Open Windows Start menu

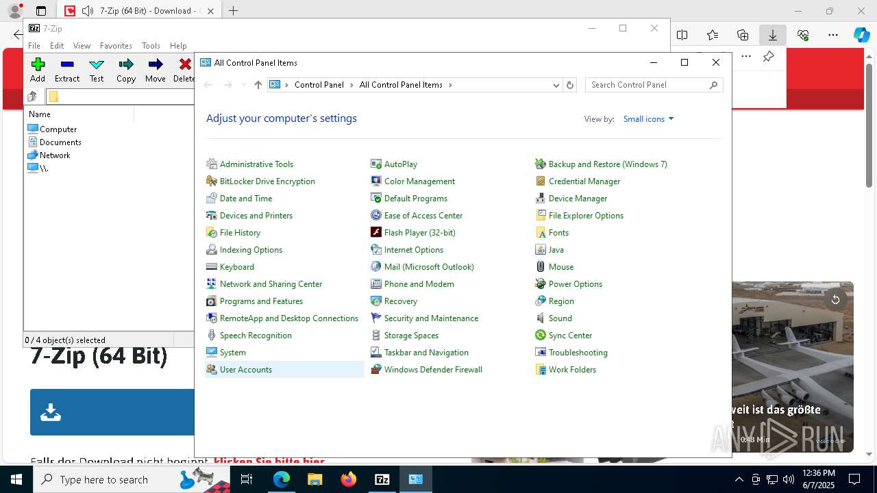[16, 479]
